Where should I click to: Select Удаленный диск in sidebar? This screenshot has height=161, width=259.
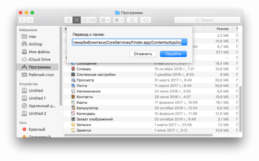pos(38,106)
